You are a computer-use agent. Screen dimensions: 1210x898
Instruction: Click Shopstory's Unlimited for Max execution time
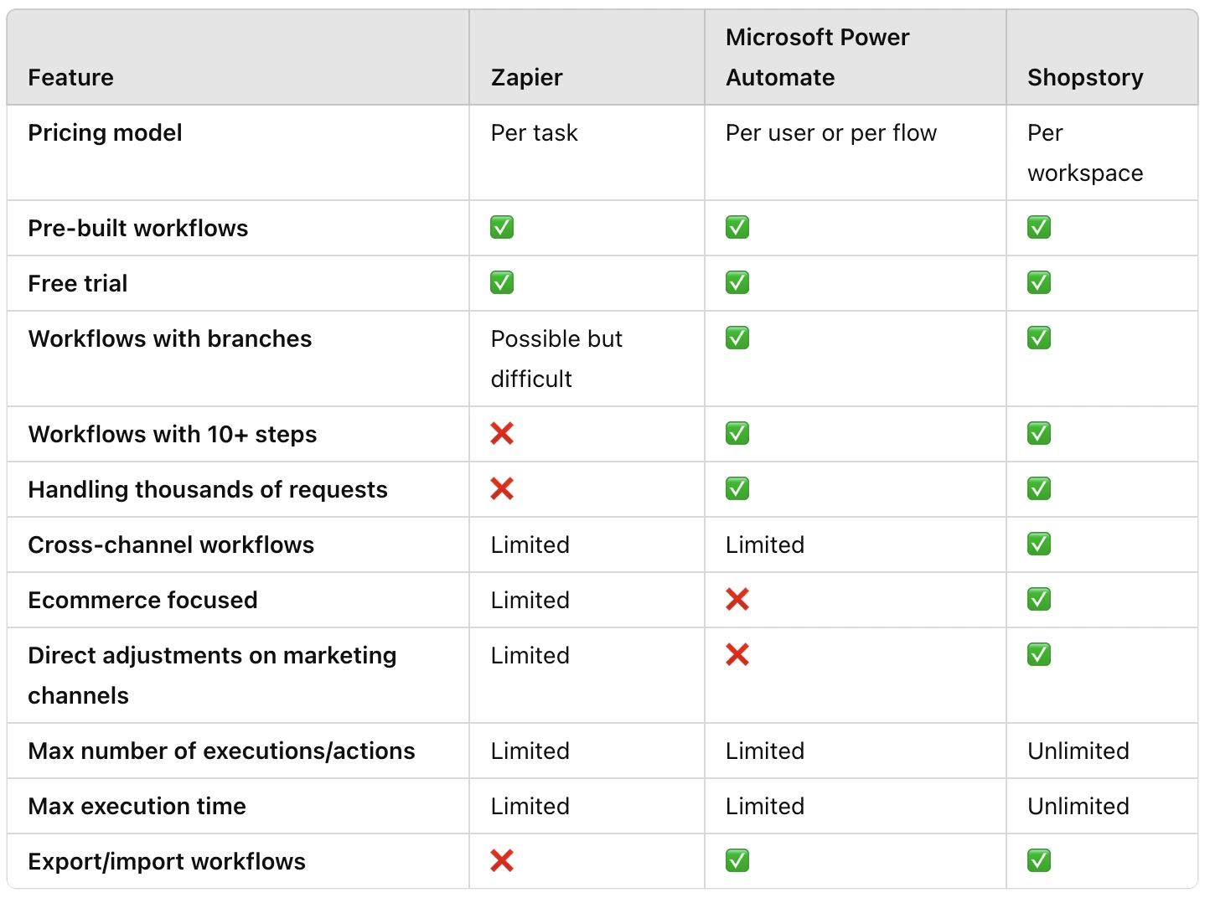(x=1078, y=806)
